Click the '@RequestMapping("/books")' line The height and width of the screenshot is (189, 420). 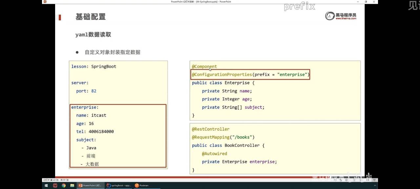(223, 137)
